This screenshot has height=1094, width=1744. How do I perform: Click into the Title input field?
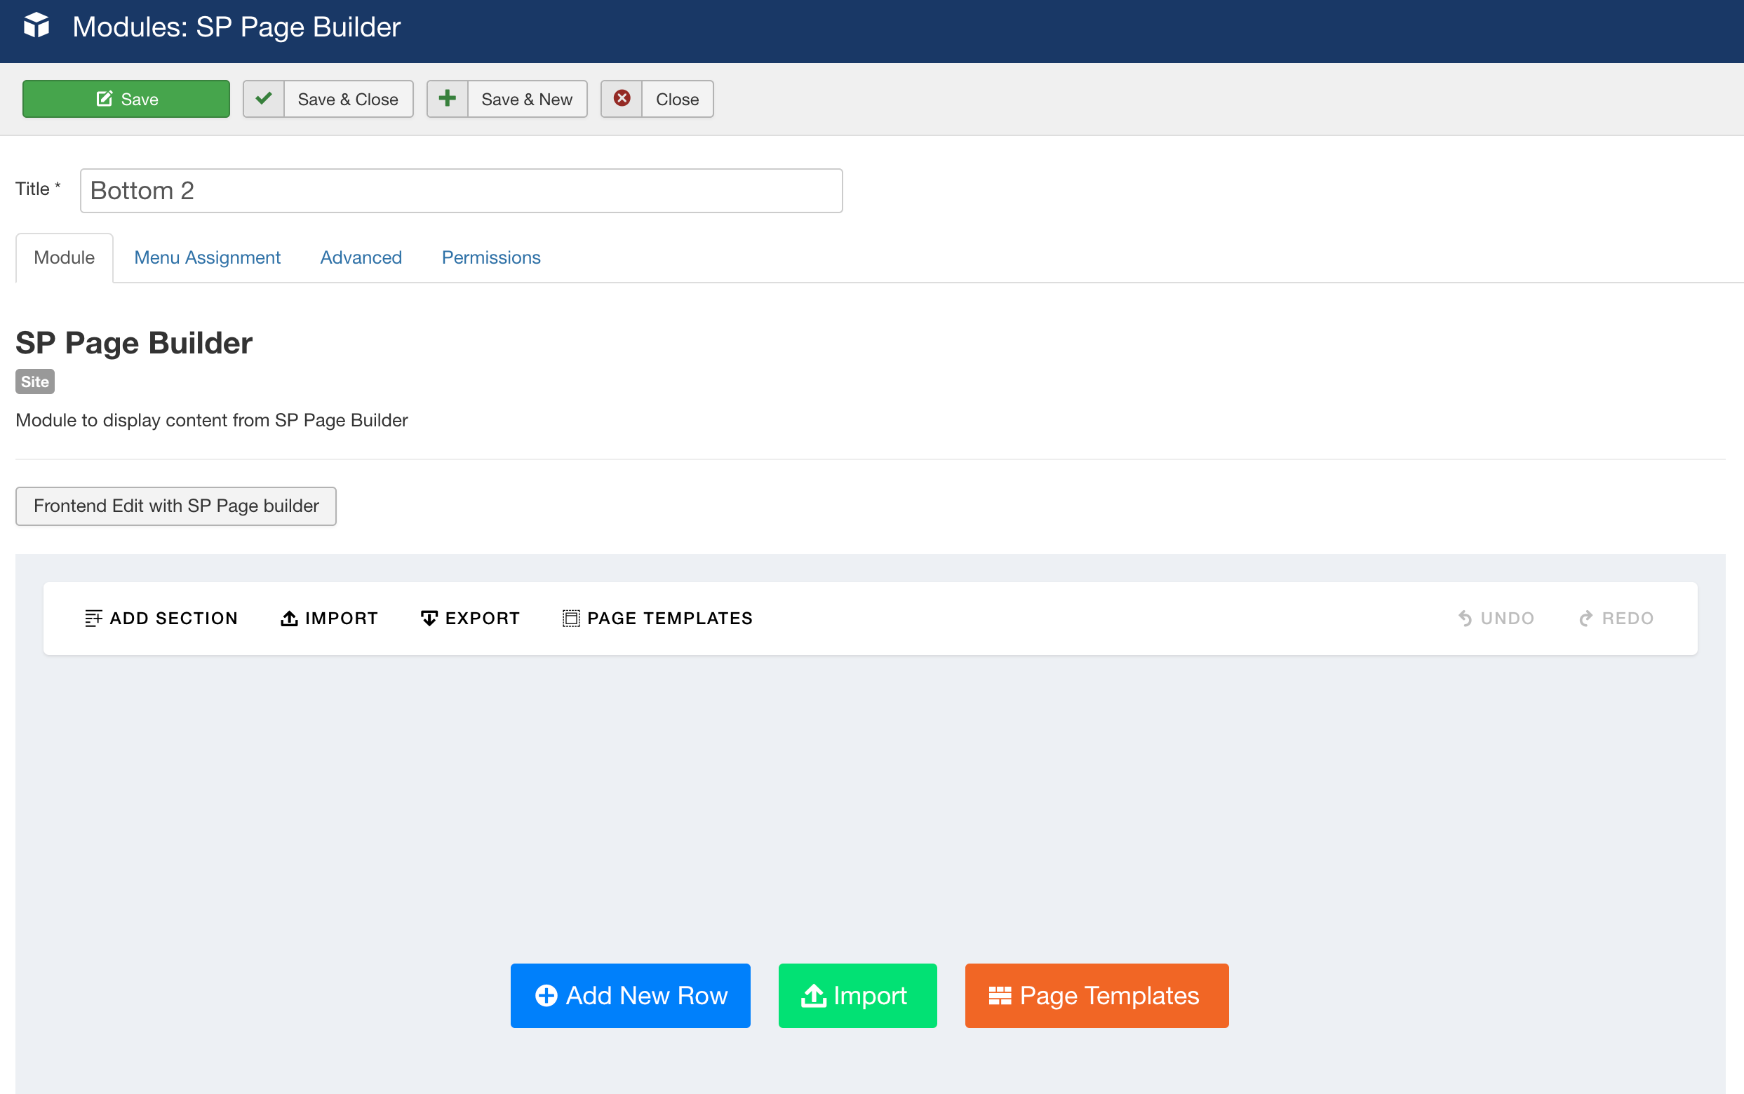point(461,191)
